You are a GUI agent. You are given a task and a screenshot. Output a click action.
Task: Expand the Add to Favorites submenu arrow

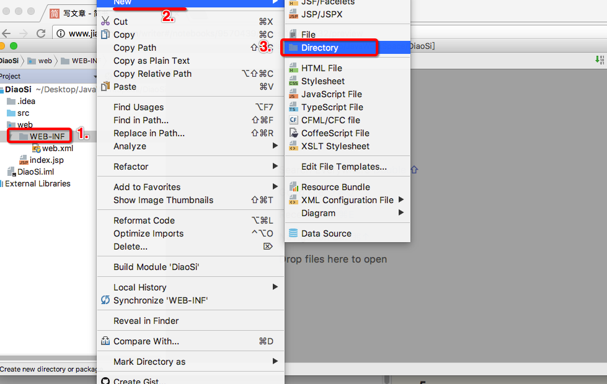(275, 187)
